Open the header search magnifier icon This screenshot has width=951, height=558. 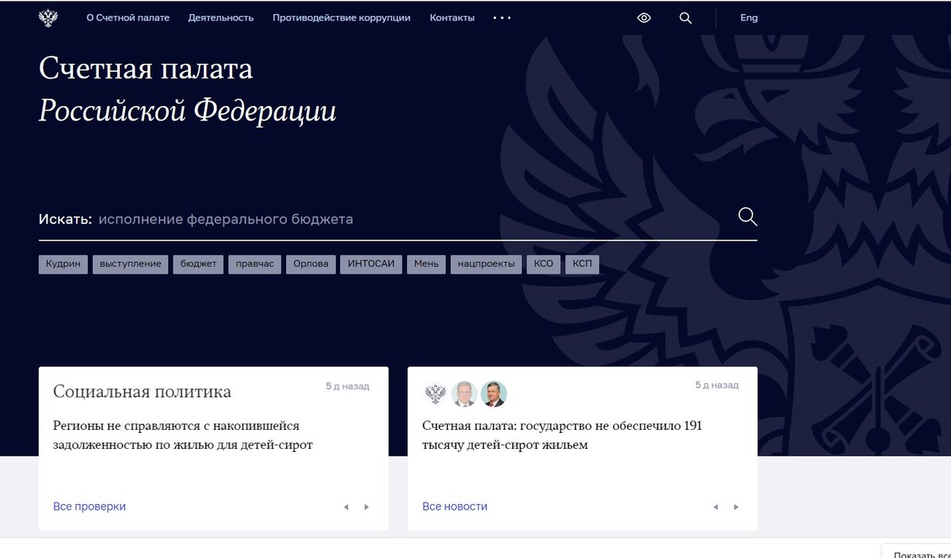[x=686, y=17]
